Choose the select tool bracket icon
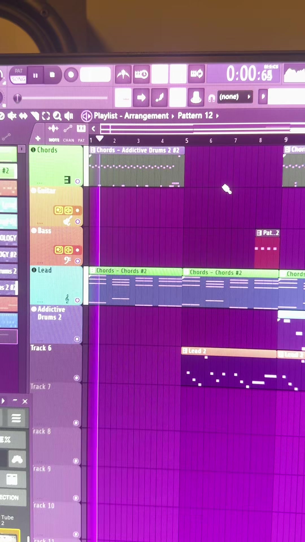The image size is (305, 542). [x=46, y=116]
